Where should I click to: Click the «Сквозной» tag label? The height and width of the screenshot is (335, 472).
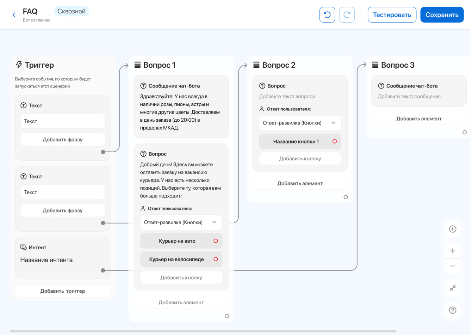[72, 11]
